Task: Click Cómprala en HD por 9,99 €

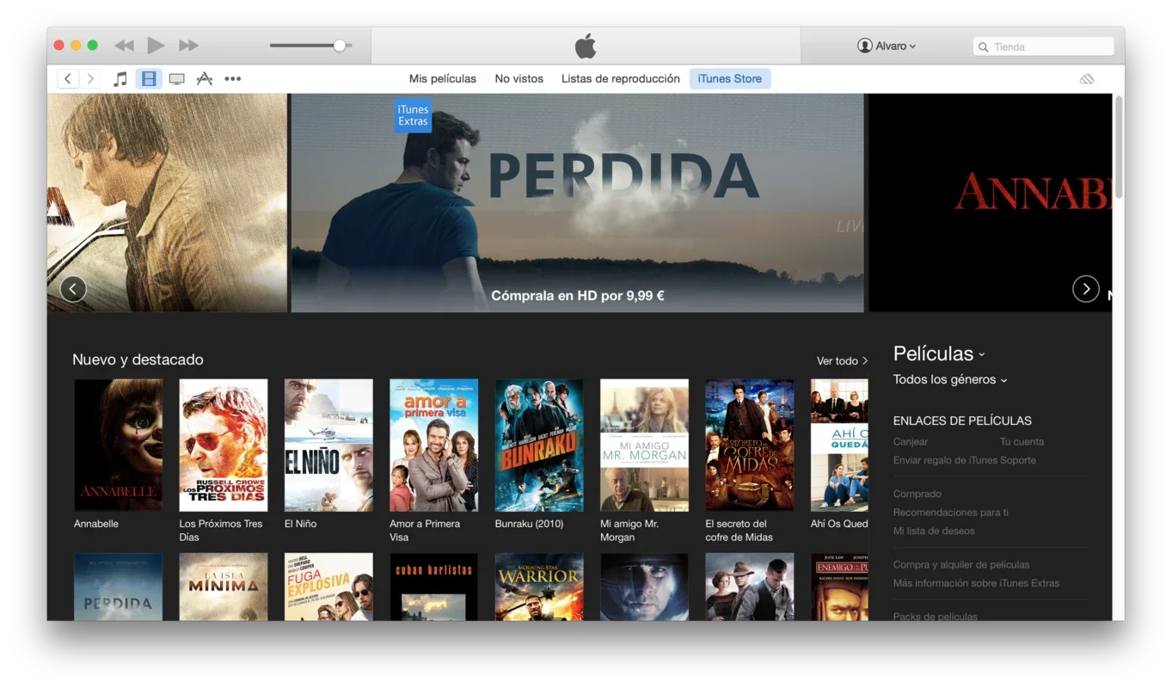Action: click(x=578, y=296)
